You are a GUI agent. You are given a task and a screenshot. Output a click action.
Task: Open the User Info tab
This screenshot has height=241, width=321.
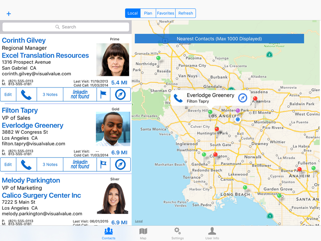212,233
